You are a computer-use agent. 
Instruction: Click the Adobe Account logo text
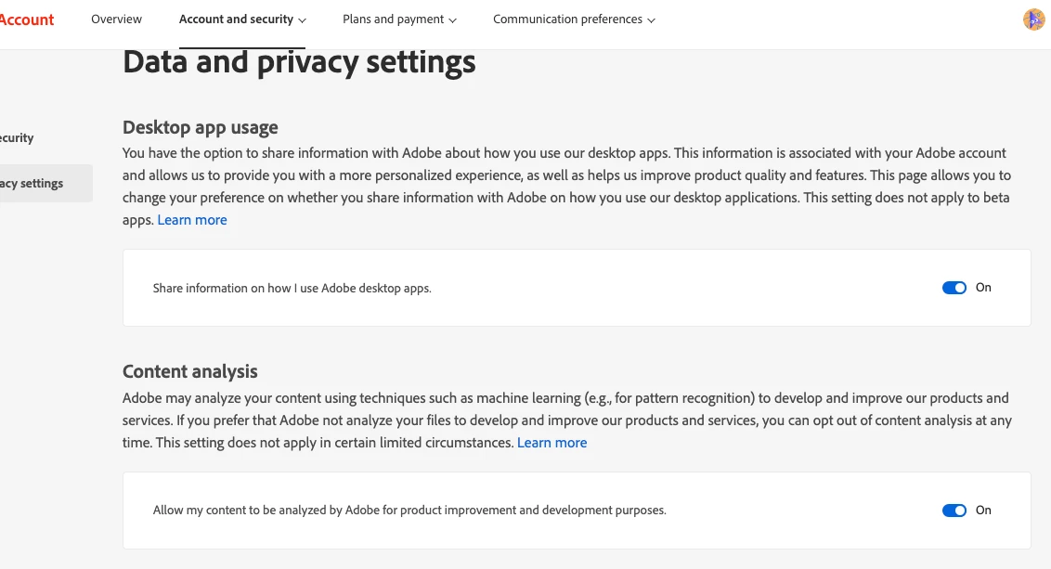pyautogui.click(x=27, y=19)
